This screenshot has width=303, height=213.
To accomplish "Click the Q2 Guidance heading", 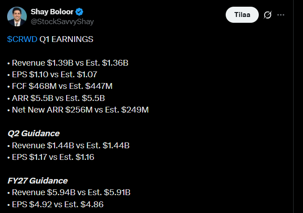I will (x=34, y=134).
